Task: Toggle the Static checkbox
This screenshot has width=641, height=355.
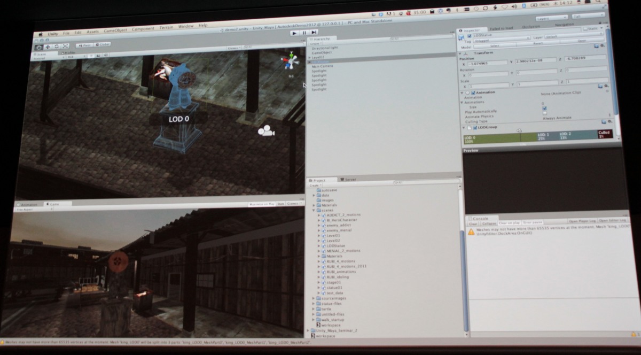Action: pyautogui.click(x=585, y=29)
